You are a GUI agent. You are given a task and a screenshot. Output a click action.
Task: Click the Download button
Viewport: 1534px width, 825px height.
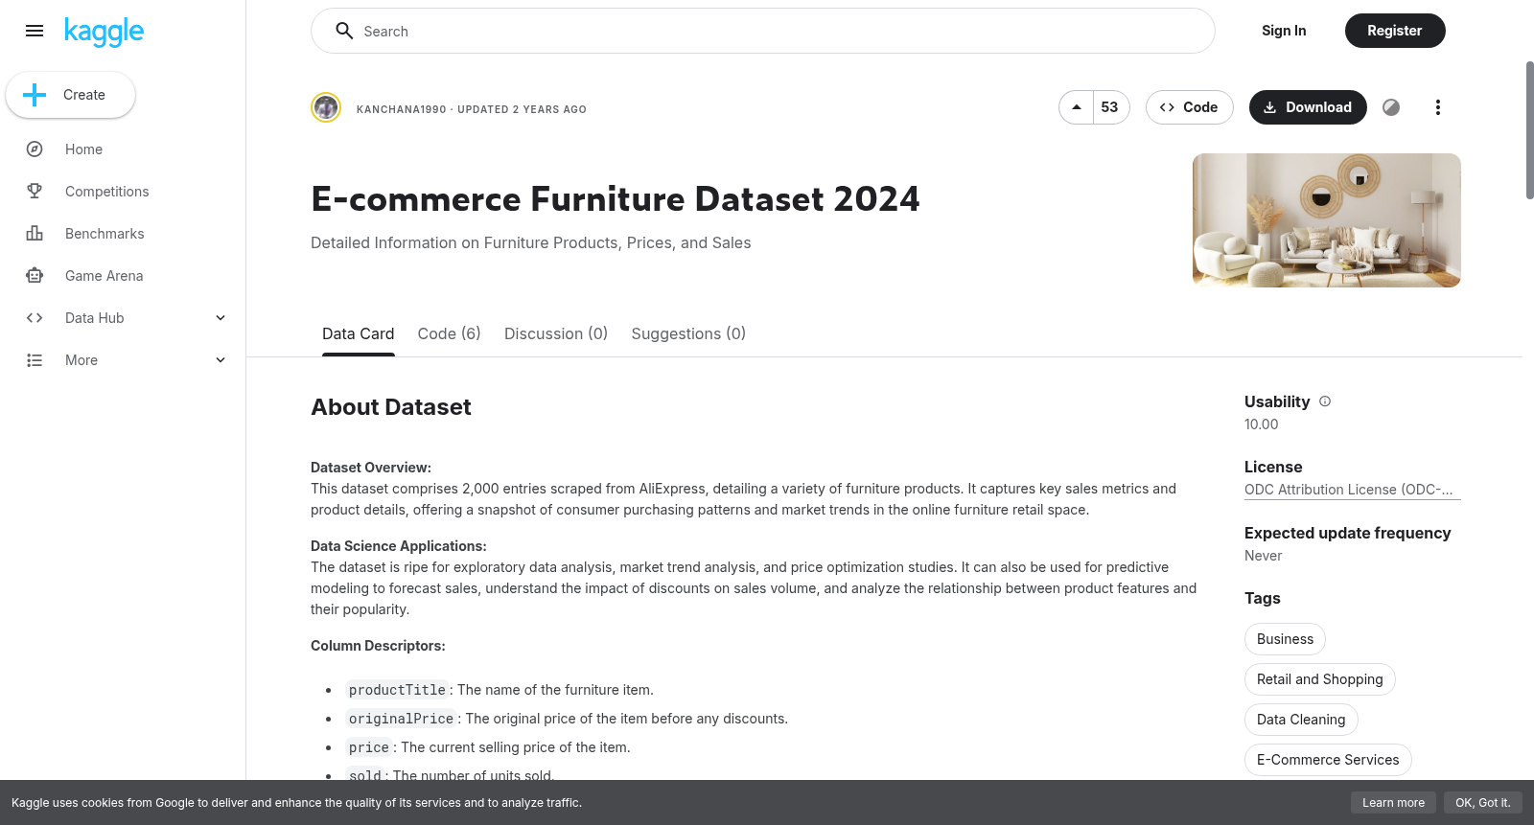pos(1308,107)
